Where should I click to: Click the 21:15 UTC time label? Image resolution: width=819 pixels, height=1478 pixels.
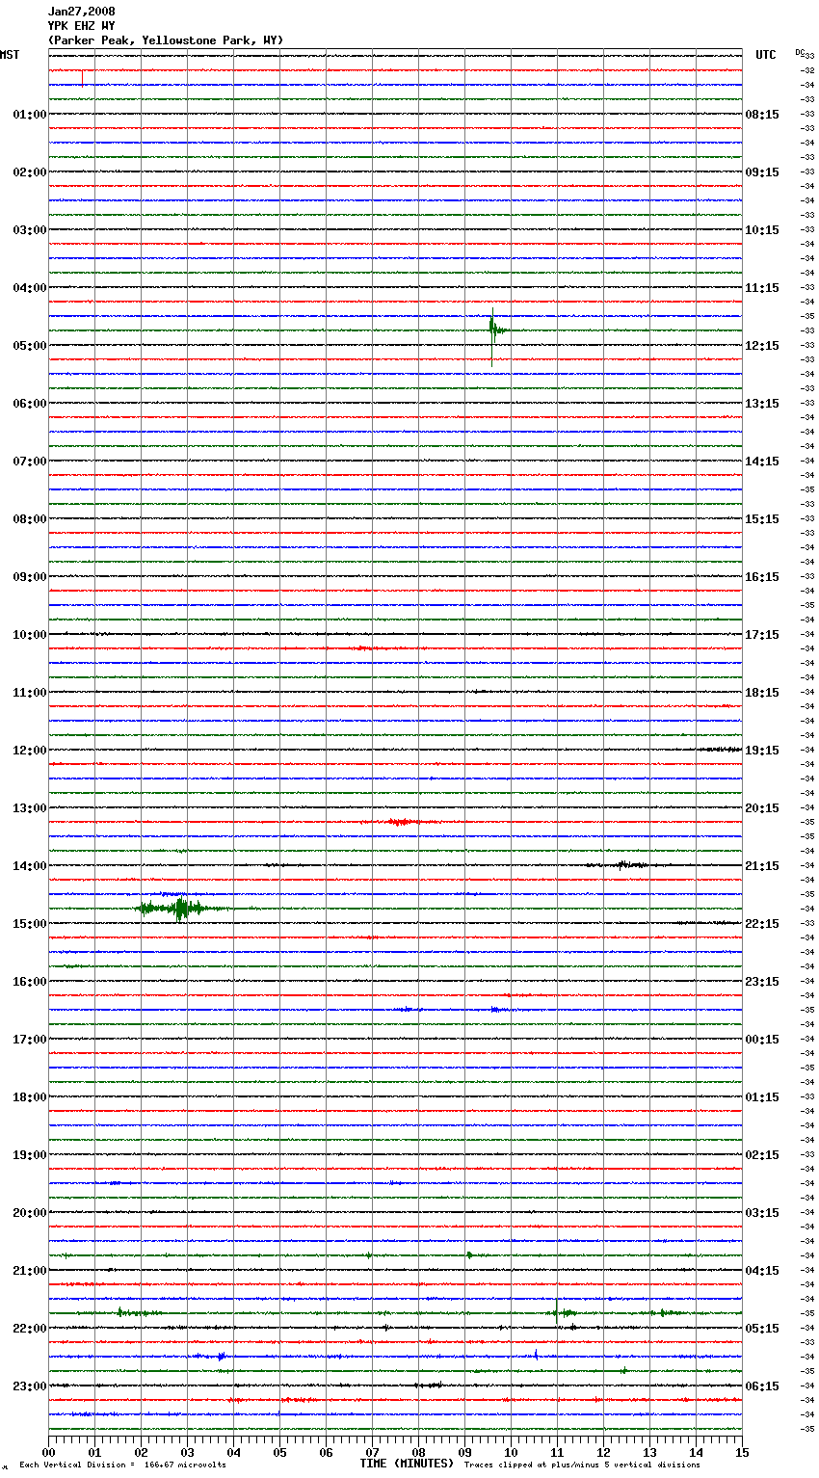(762, 866)
